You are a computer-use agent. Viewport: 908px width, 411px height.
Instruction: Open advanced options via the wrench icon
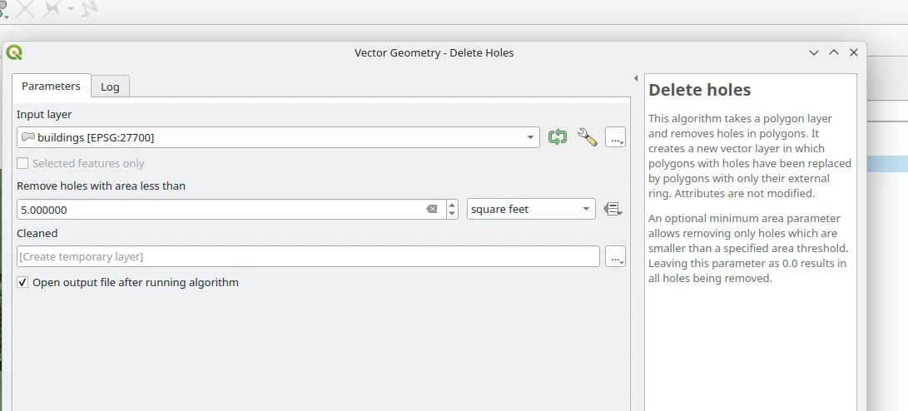tap(588, 137)
